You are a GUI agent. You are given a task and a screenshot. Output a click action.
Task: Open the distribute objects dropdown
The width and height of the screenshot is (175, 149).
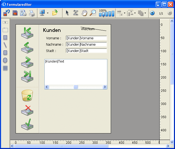point(135,13)
